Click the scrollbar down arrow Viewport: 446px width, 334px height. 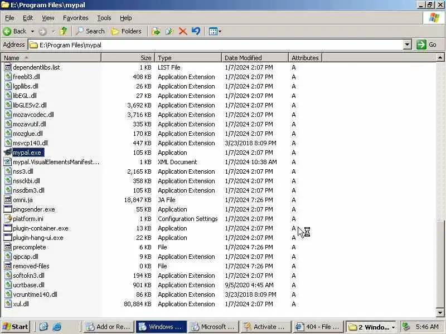pyautogui.click(x=440, y=313)
